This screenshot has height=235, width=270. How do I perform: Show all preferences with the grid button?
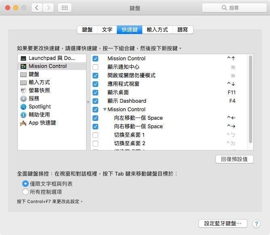click(65, 8)
